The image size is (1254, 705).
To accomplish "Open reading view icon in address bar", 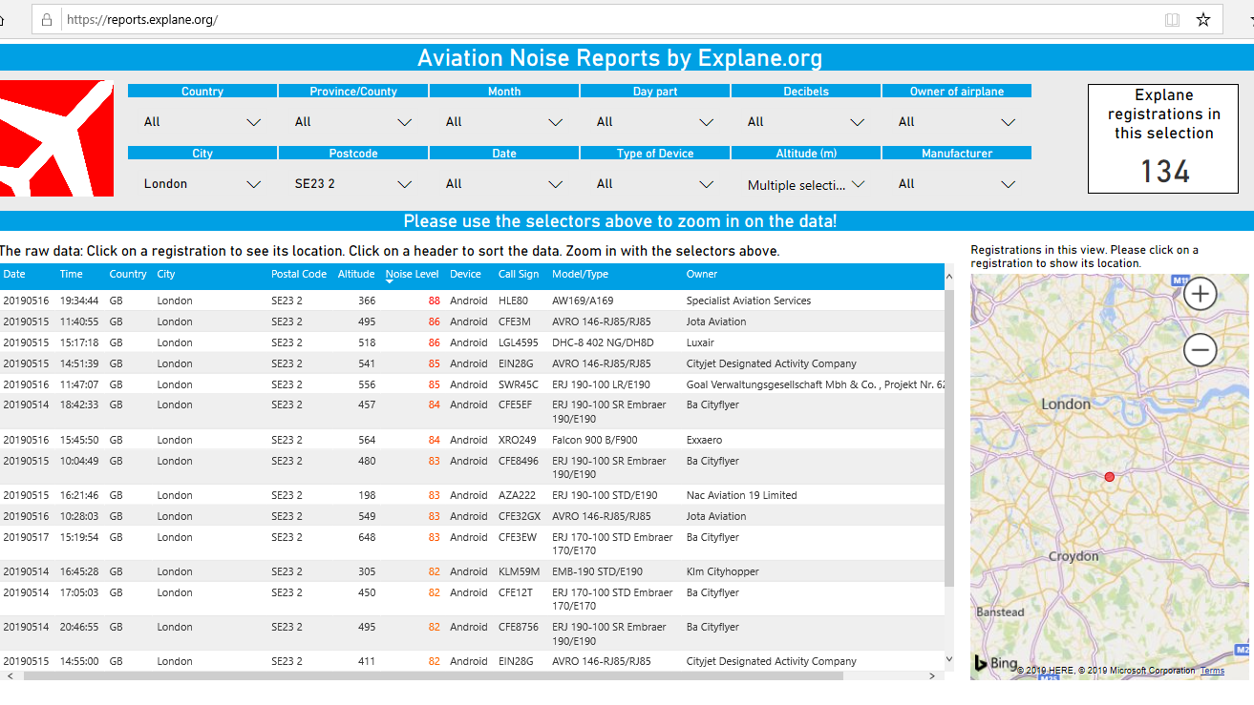I will point(1172,19).
